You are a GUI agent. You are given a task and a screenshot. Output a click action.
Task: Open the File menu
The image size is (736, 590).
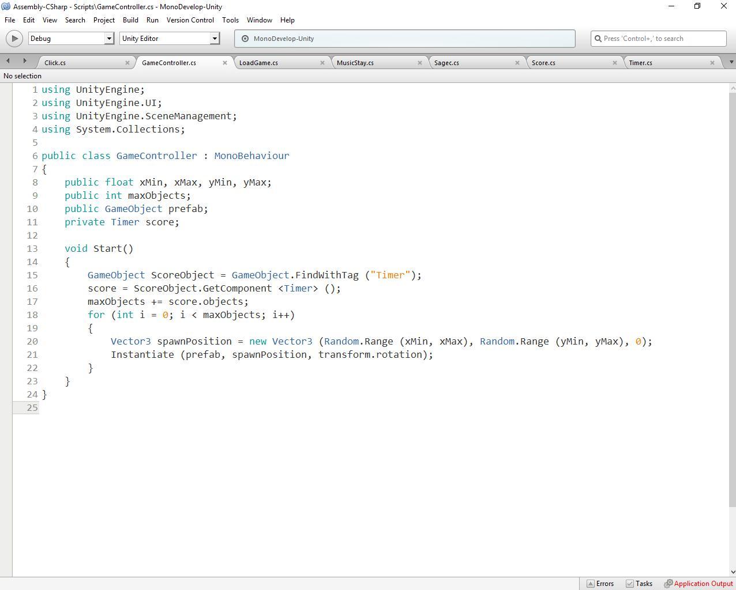point(10,20)
